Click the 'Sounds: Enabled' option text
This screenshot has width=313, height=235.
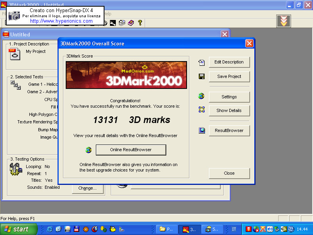point(43,188)
